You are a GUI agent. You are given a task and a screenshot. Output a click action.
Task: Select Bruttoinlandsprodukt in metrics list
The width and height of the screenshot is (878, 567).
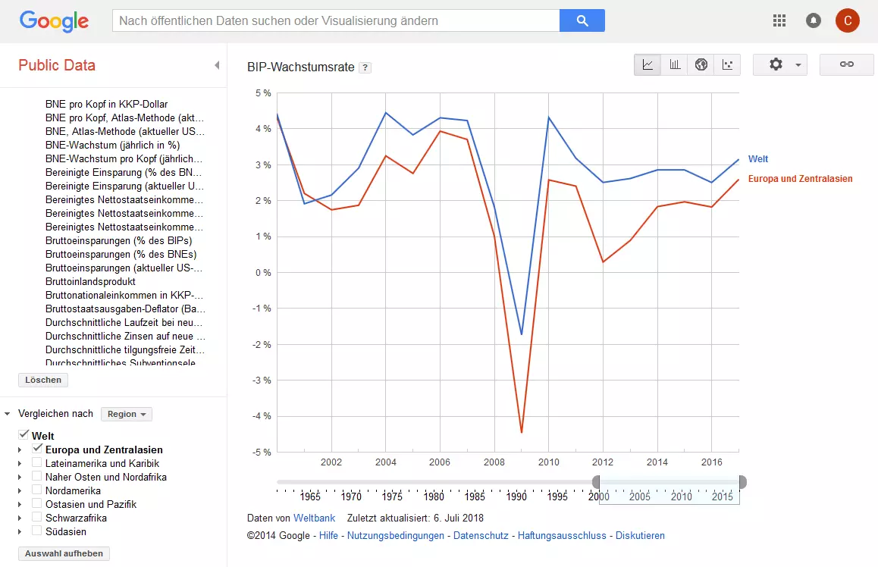[x=90, y=281]
